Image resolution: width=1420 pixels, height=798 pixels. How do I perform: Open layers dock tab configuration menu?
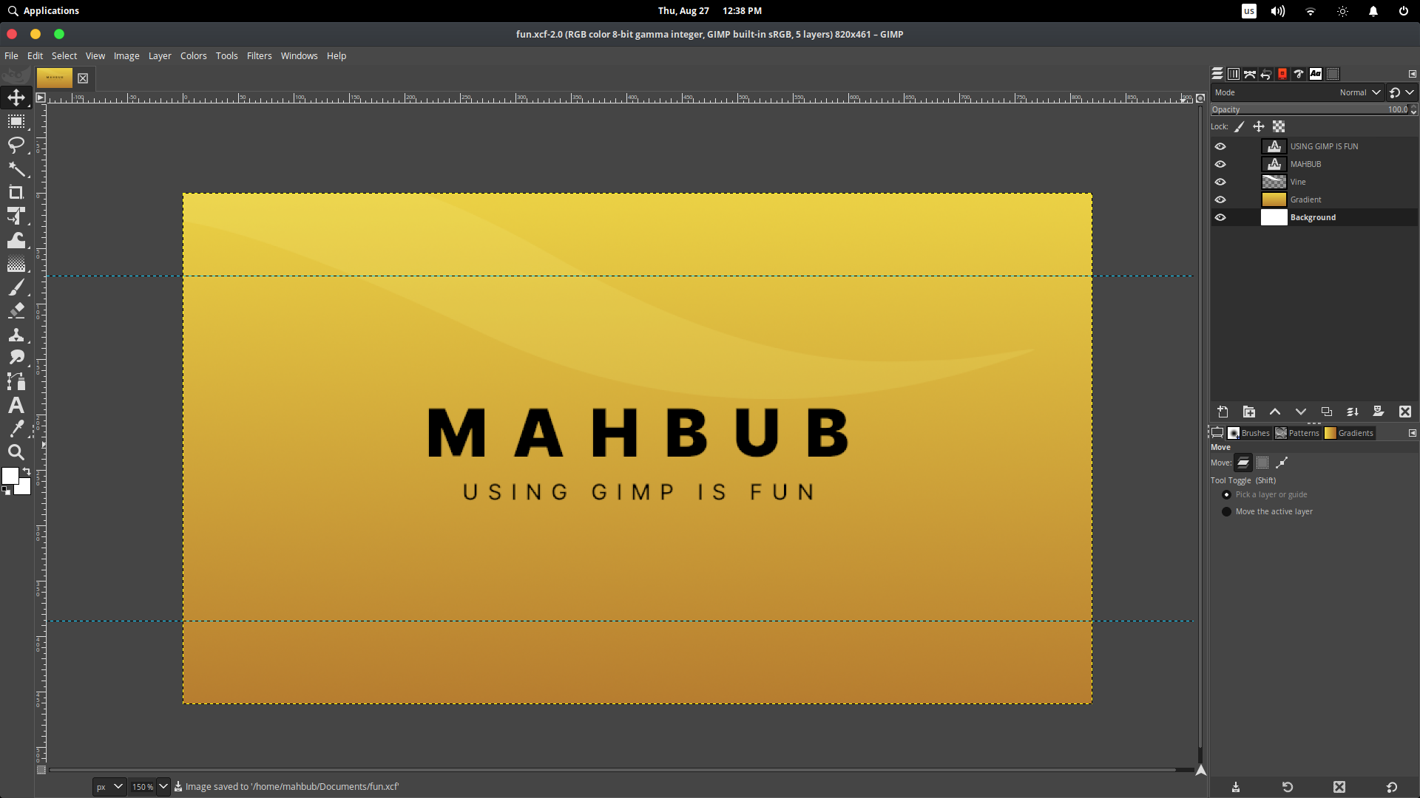tap(1412, 74)
